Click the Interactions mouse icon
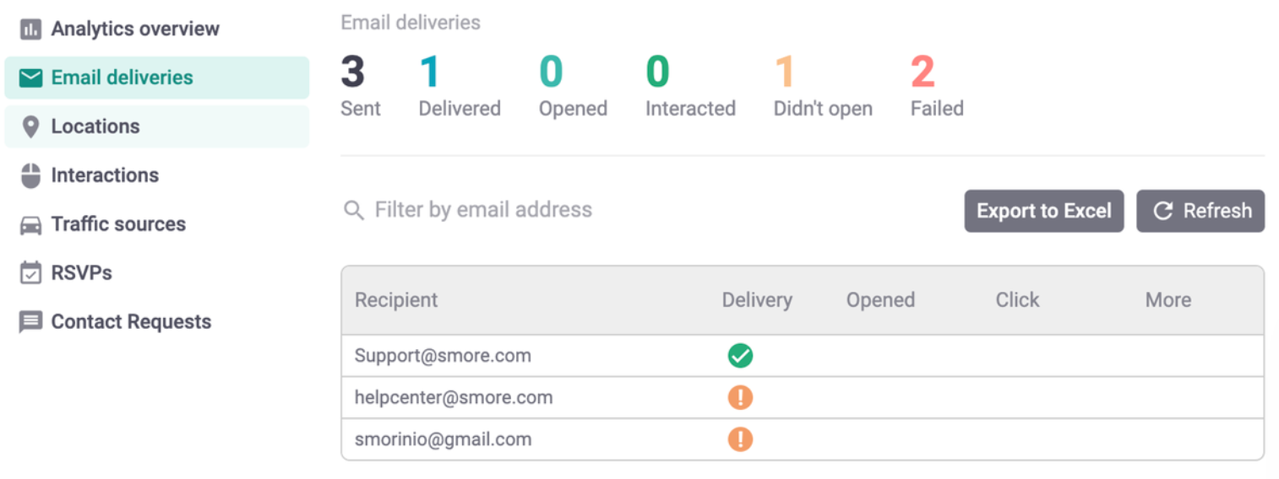 pyautogui.click(x=30, y=176)
